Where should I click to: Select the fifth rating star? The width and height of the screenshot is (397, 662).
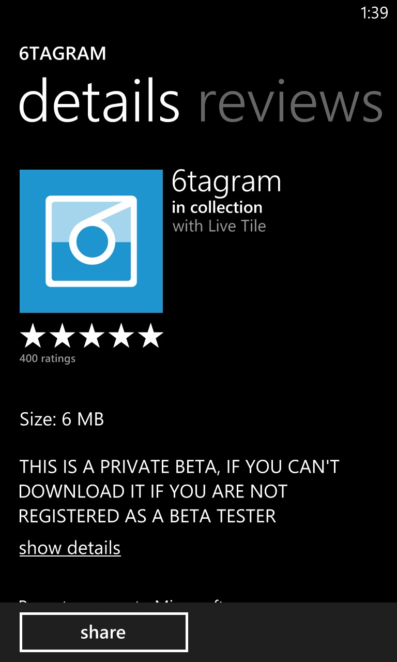click(x=151, y=336)
